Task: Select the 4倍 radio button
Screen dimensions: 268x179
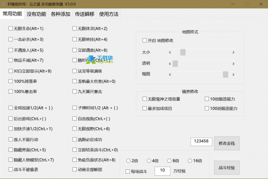Action: (149, 161)
